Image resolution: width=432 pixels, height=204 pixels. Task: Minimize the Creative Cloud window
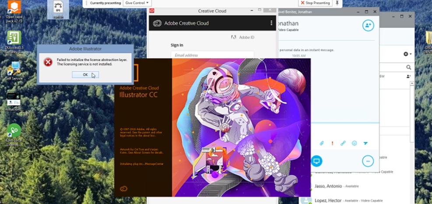click(x=252, y=10)
